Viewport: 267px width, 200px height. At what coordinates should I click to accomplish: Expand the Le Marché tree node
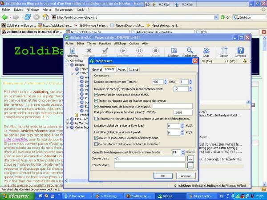click(67, 123)
